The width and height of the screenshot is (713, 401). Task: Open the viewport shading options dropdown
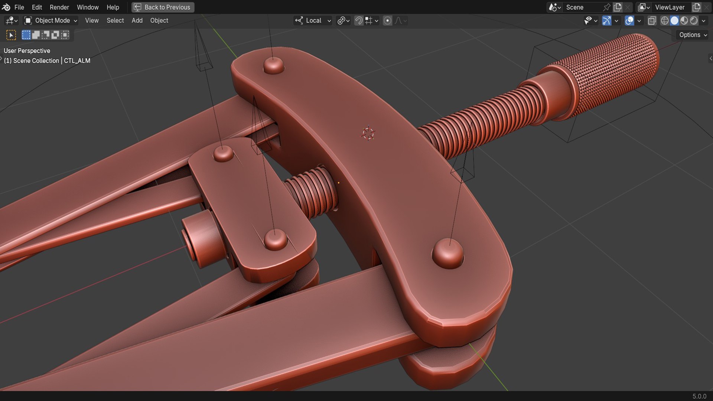tap(703, 20)
